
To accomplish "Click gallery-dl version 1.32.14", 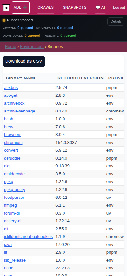I will click(x=63, y=221).
